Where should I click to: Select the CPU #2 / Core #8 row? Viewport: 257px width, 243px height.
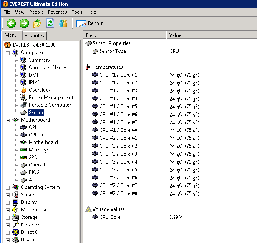171,193
